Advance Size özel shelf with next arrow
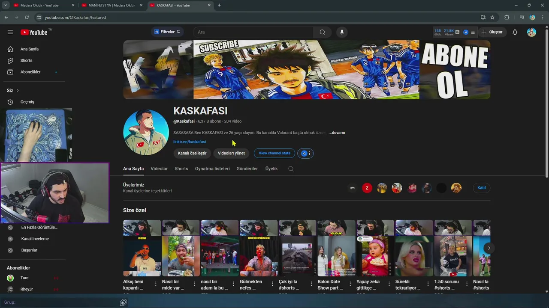 click(489, 248)
